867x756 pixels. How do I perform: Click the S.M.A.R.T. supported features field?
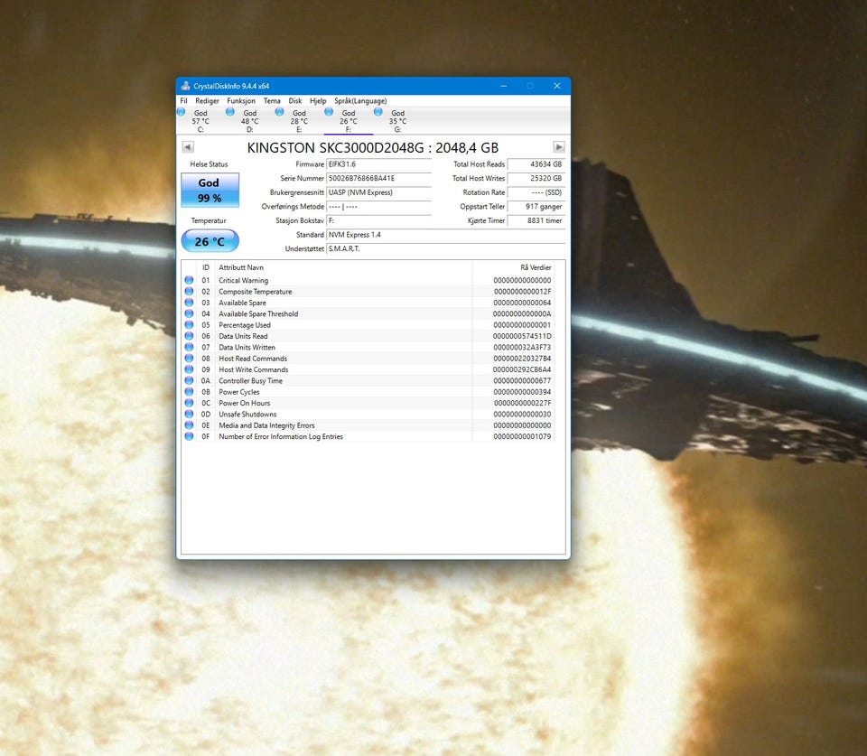(445, 249)
